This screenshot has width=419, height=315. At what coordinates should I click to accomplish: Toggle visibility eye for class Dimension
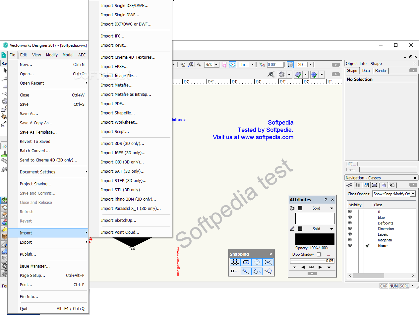pos(350,228)
